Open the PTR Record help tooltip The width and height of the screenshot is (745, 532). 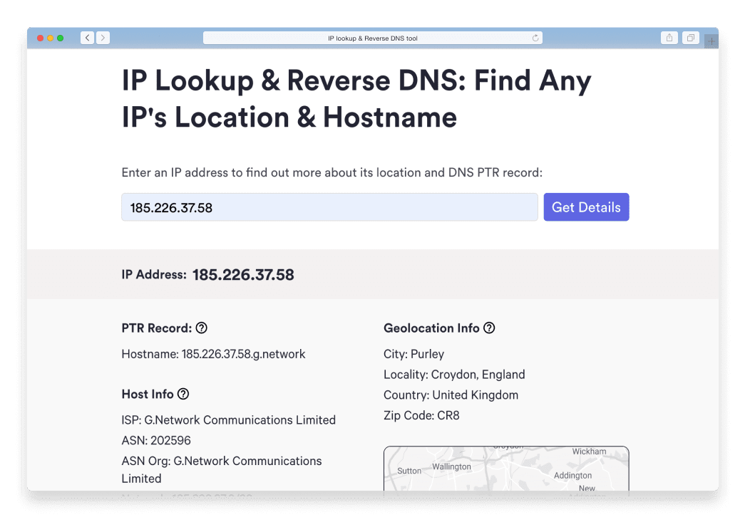[x=202, y=328]
